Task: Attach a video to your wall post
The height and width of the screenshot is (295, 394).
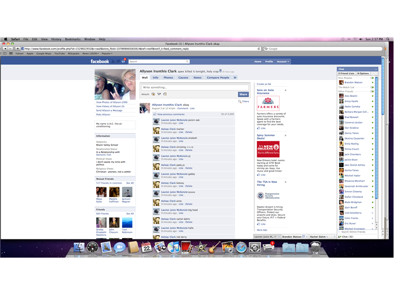Action: (159, 94)
